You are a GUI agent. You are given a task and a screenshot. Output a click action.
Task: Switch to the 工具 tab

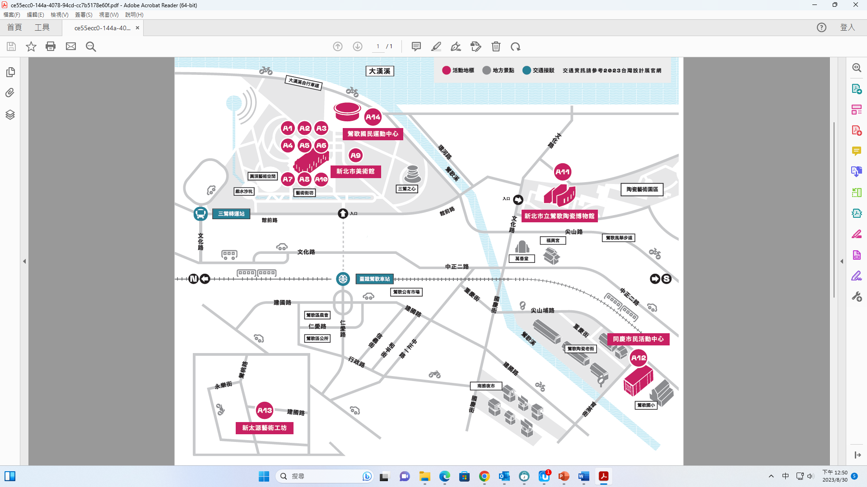click(42, 28)
